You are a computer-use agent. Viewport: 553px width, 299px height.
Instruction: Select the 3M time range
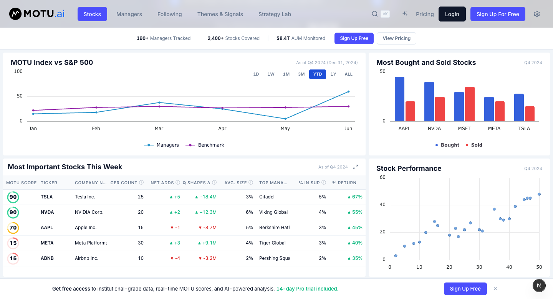pos(301,74)
